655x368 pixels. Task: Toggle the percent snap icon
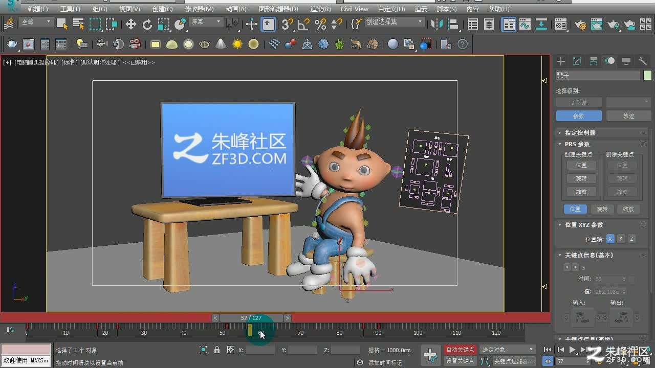point(320,24)
